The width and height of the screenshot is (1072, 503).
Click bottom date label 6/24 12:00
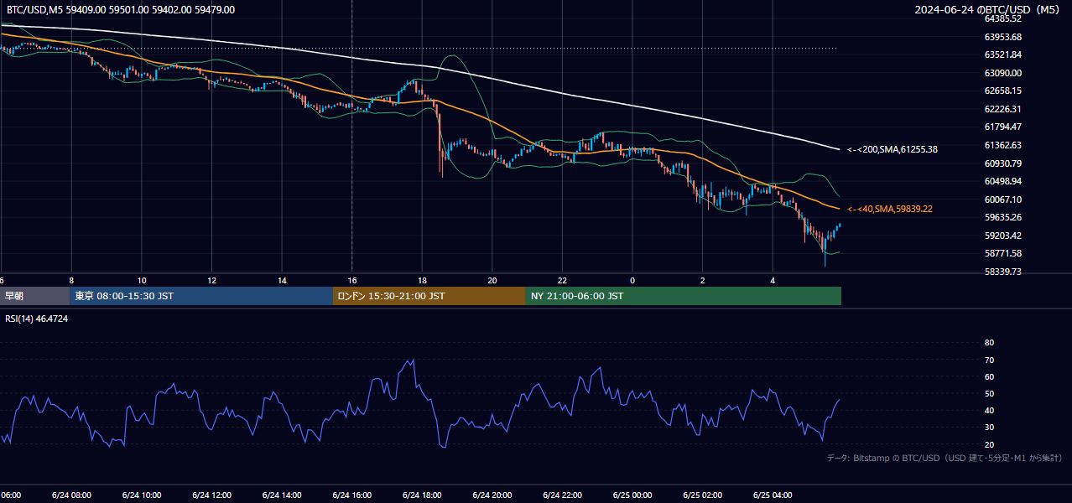[x=211, y=495]
